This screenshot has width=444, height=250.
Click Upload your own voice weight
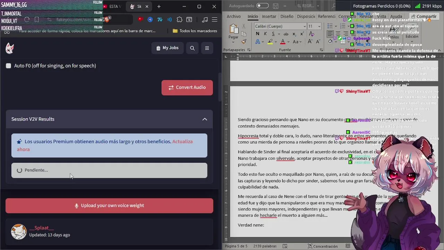[x=109, y=206]
